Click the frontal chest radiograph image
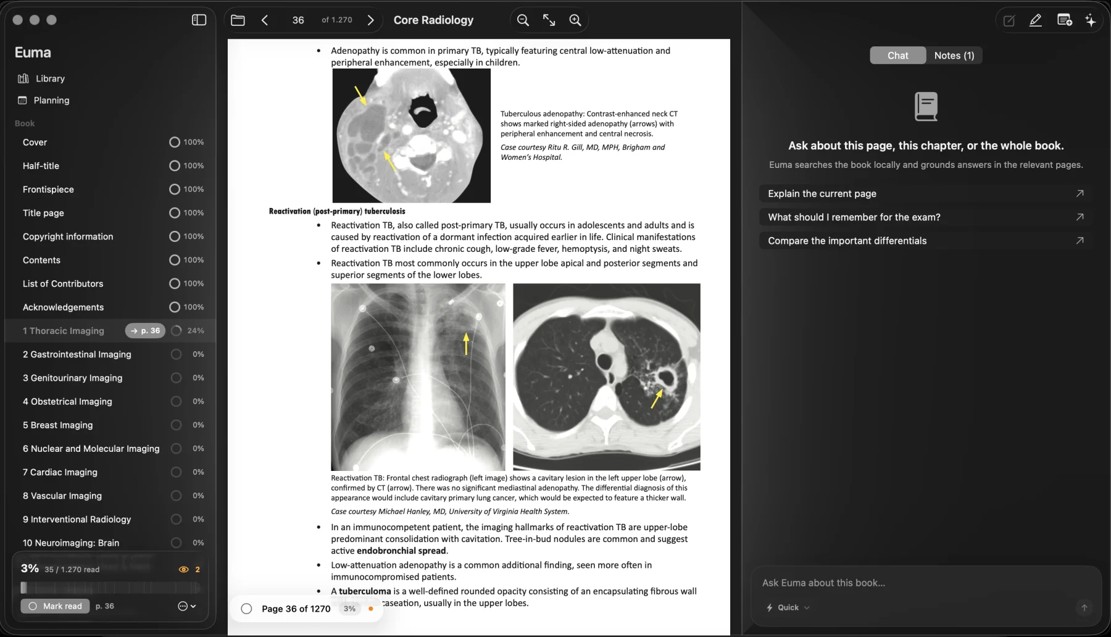 coord(418,377)
